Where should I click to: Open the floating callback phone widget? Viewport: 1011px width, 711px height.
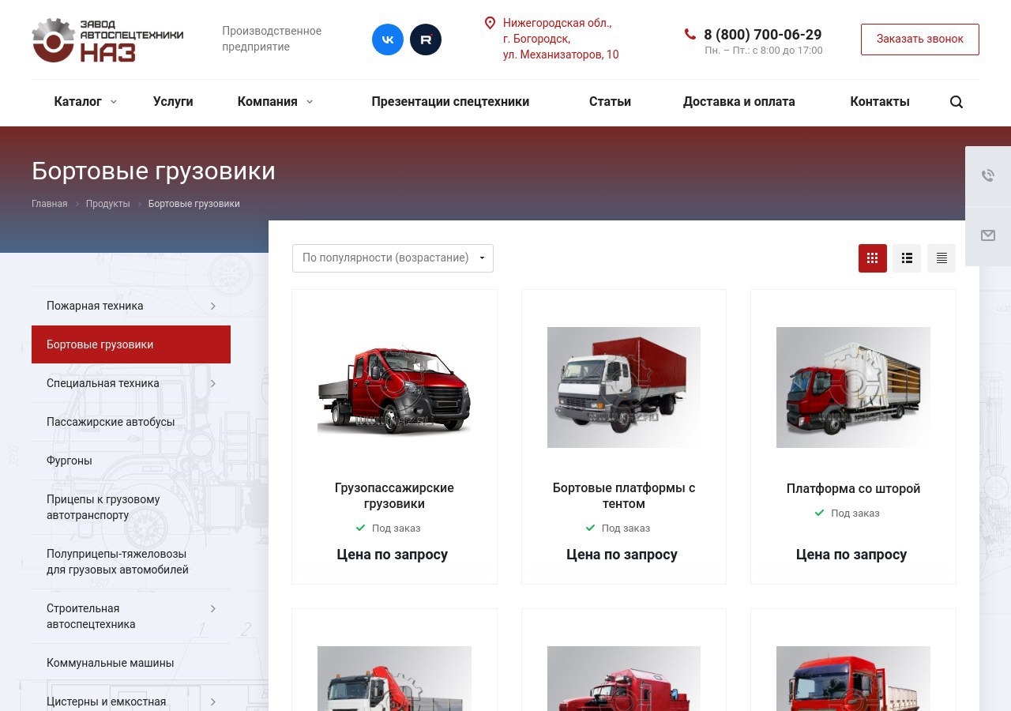988,176
